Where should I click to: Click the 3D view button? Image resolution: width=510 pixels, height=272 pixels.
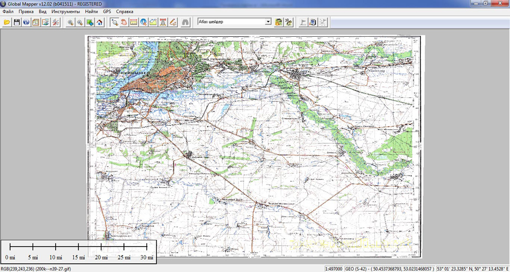[289, 22]
